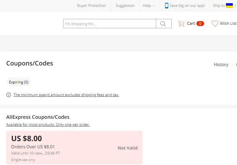This screenshot has width=237, height=165.
Task: Open the coupon History link
Action: click(221, 65)
